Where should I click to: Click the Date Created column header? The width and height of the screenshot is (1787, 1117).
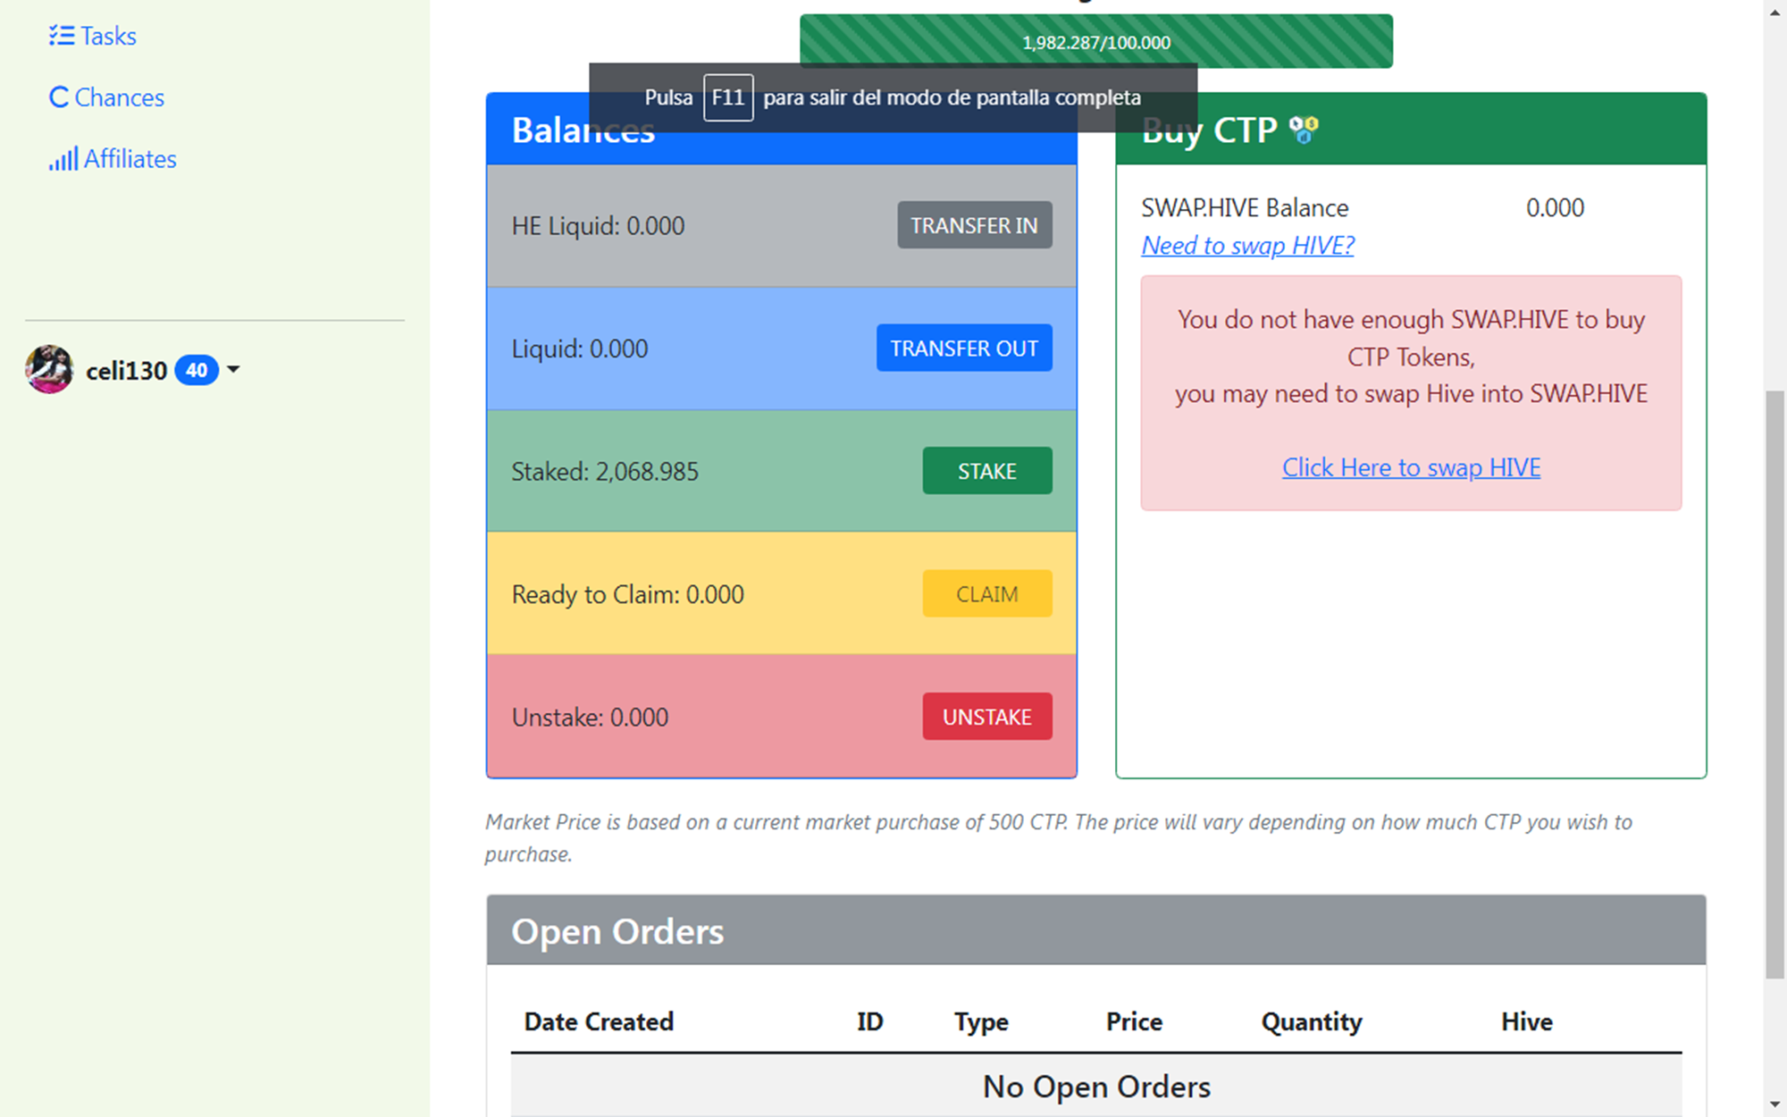pos(599,1021)
